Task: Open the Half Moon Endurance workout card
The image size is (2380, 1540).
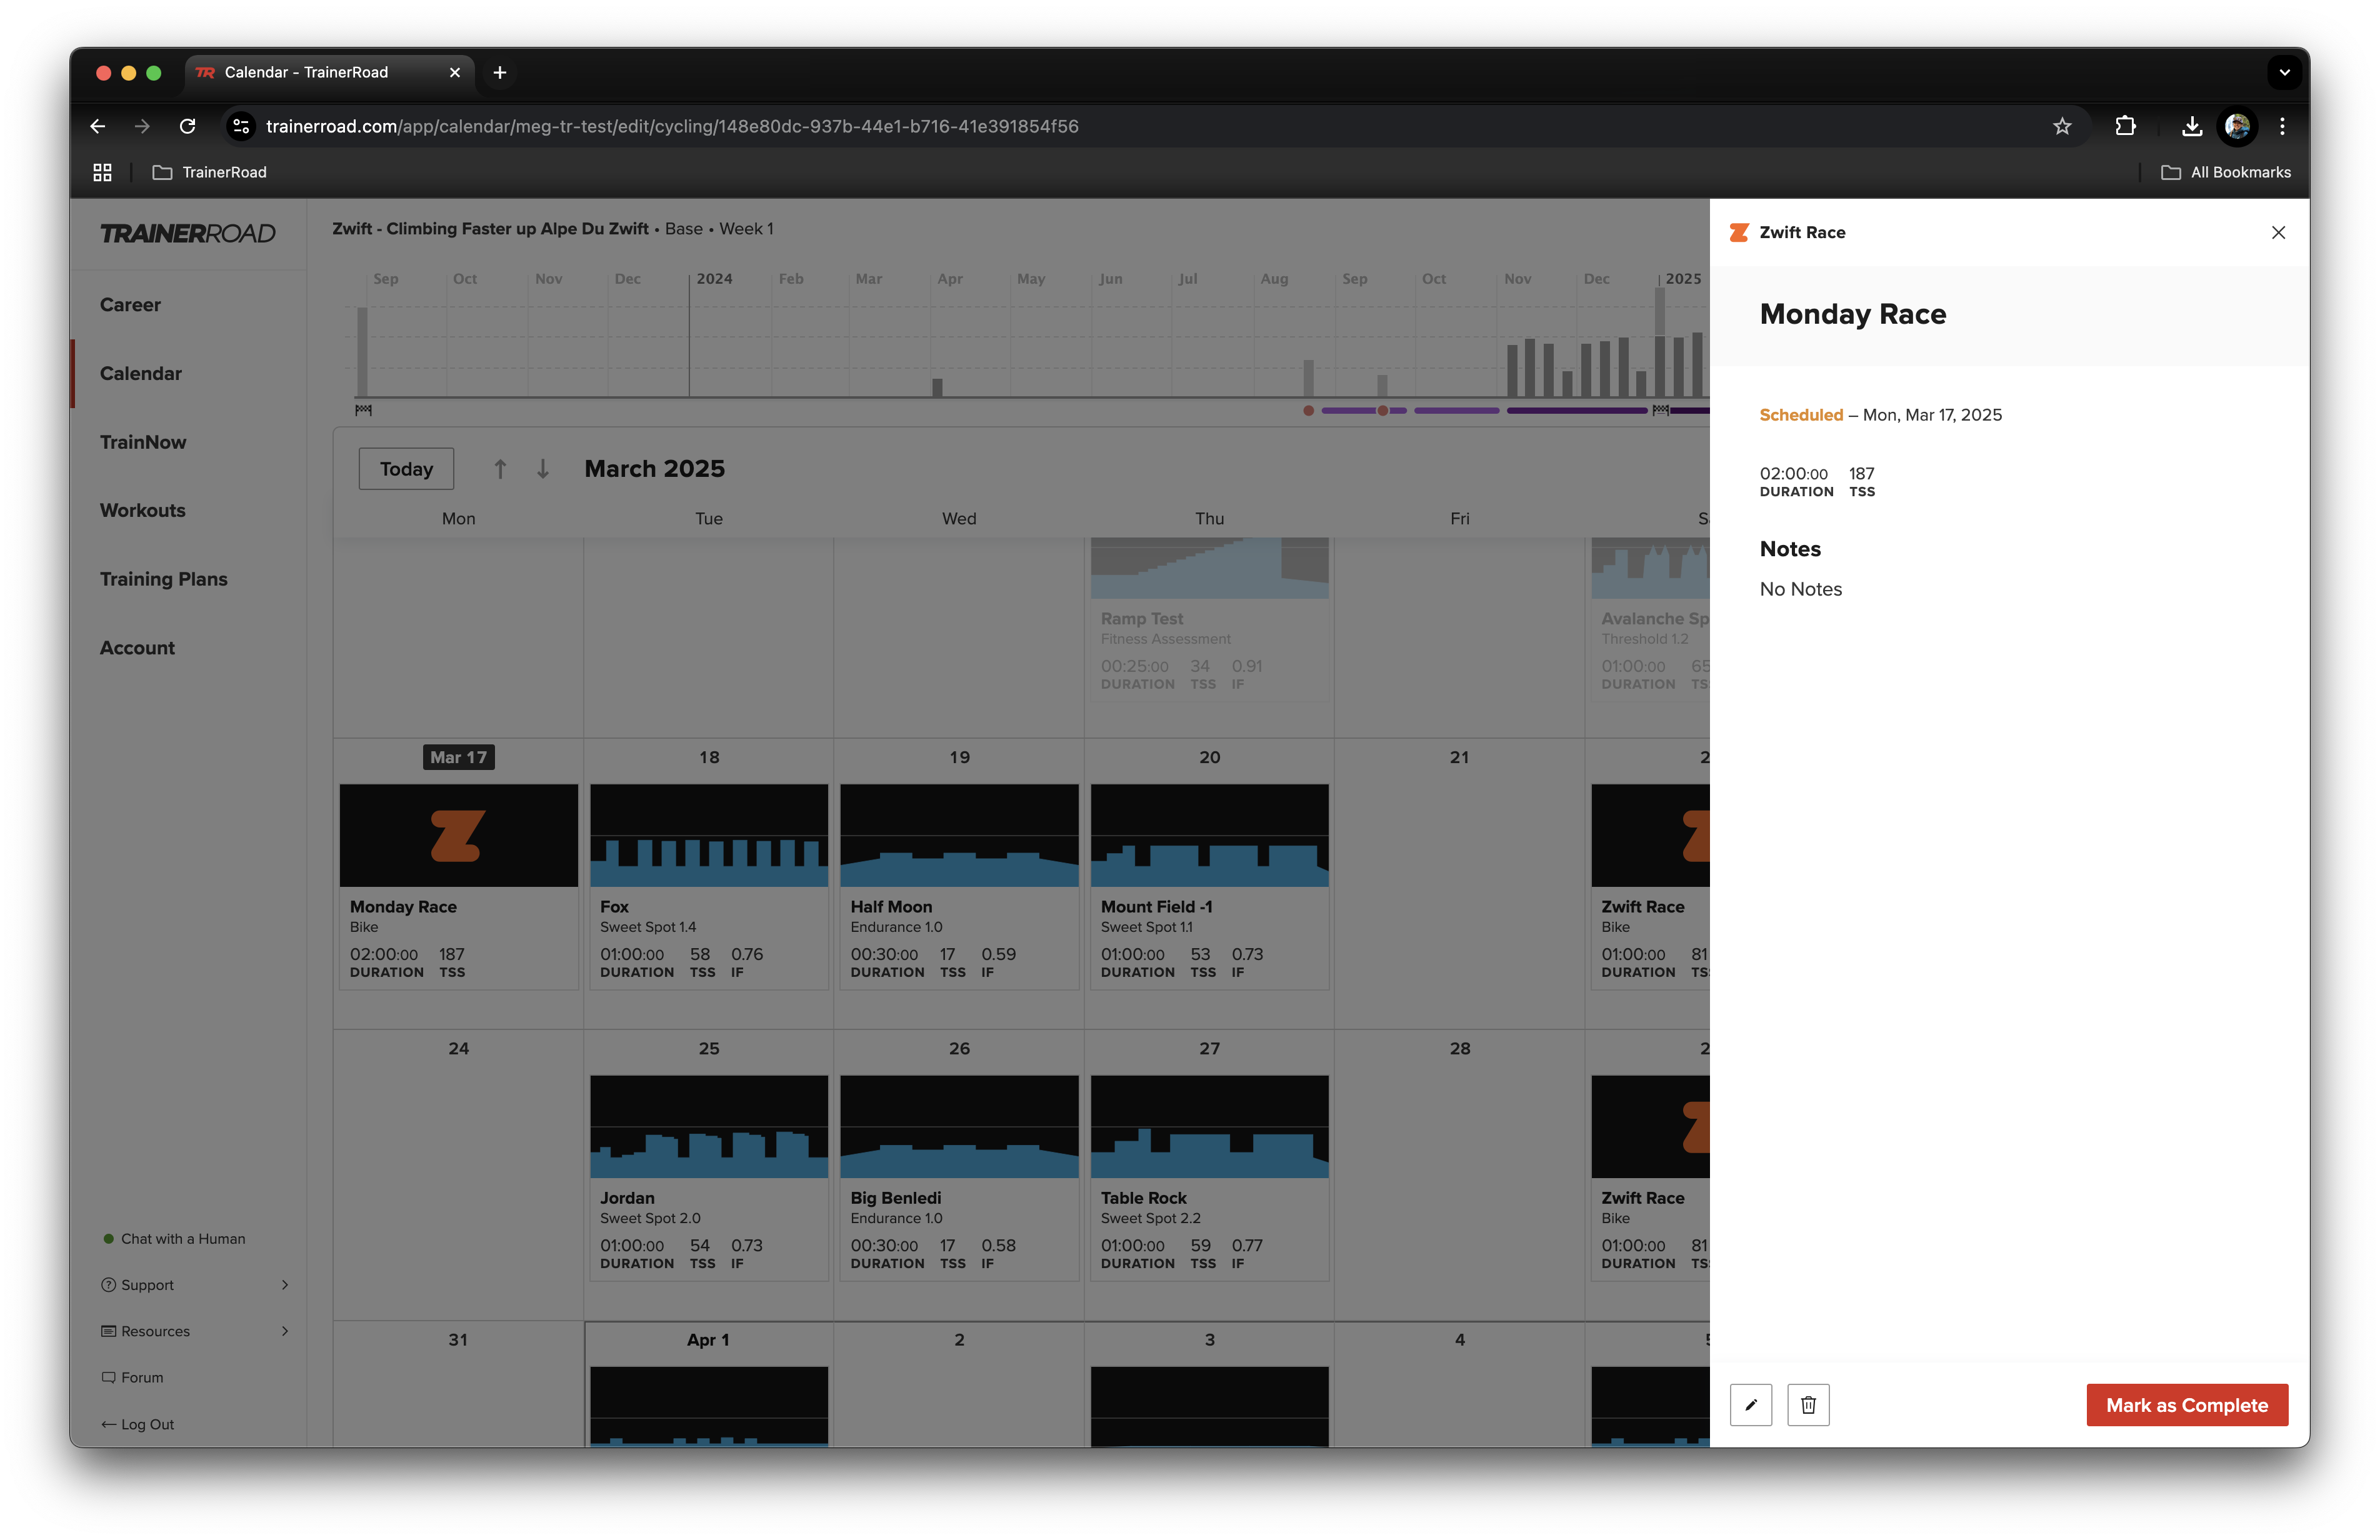Action: pos(959,886)
